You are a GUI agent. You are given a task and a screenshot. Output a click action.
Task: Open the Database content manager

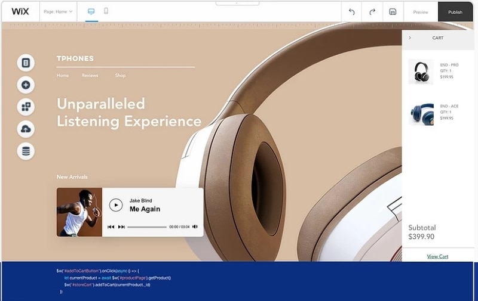26,151
